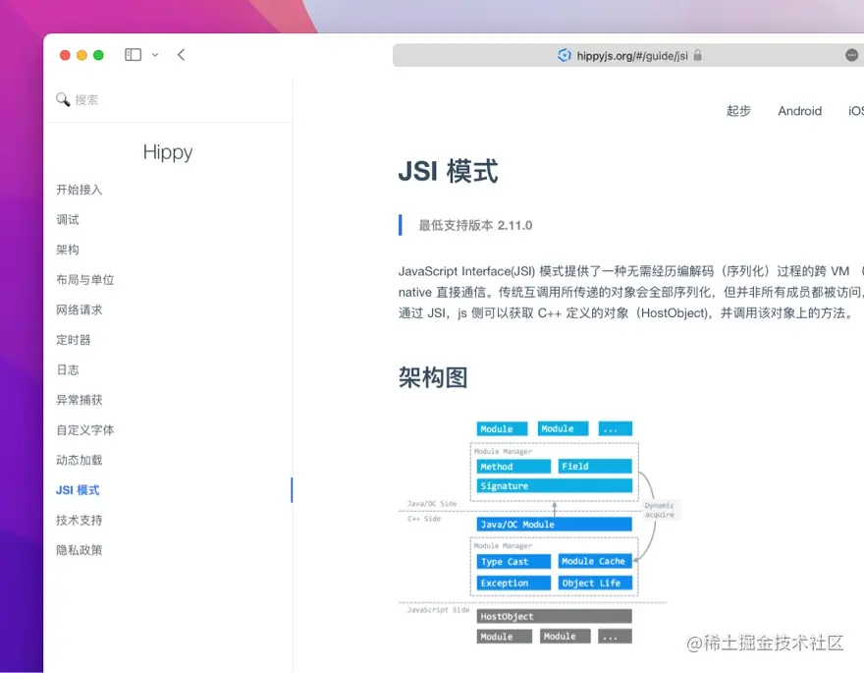Click the magnifier search icon
The width and height of the screenshot is (864, 673).
(63, 99)
